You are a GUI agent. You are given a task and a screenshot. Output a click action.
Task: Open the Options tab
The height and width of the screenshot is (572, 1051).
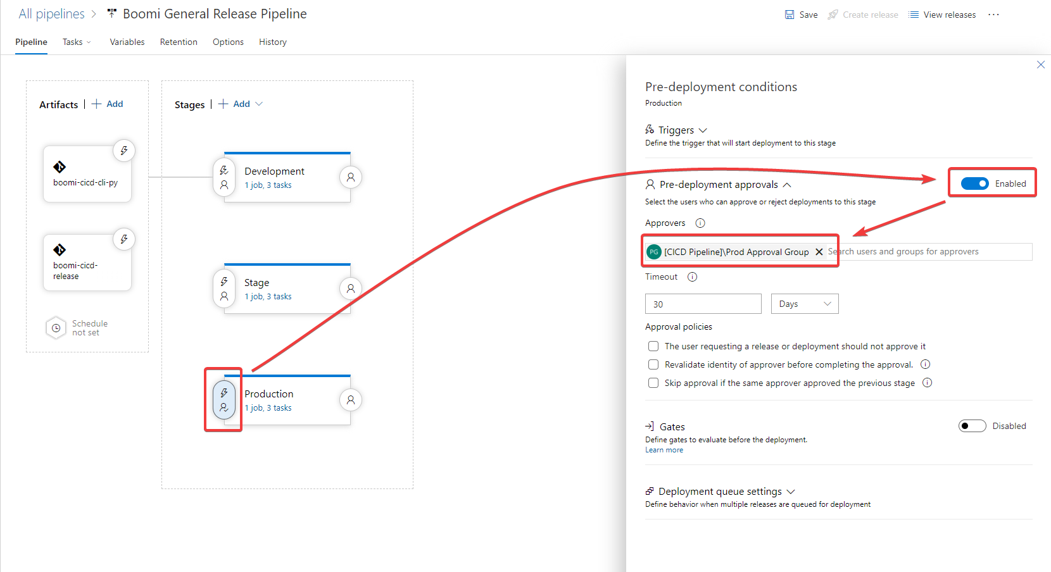pyautogui.click(x=228, y=42)
